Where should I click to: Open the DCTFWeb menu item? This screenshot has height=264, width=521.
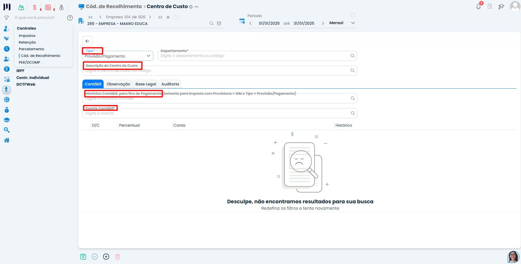pos(26,84)
